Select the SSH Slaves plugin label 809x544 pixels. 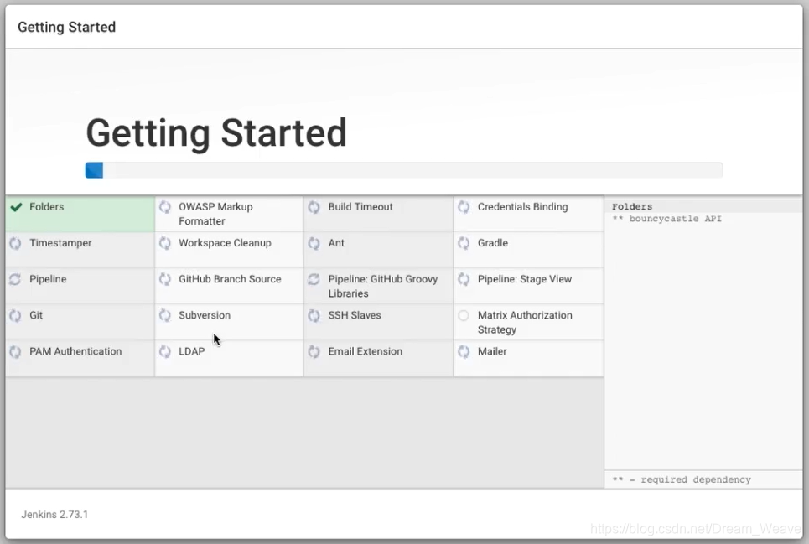point(355,315)
